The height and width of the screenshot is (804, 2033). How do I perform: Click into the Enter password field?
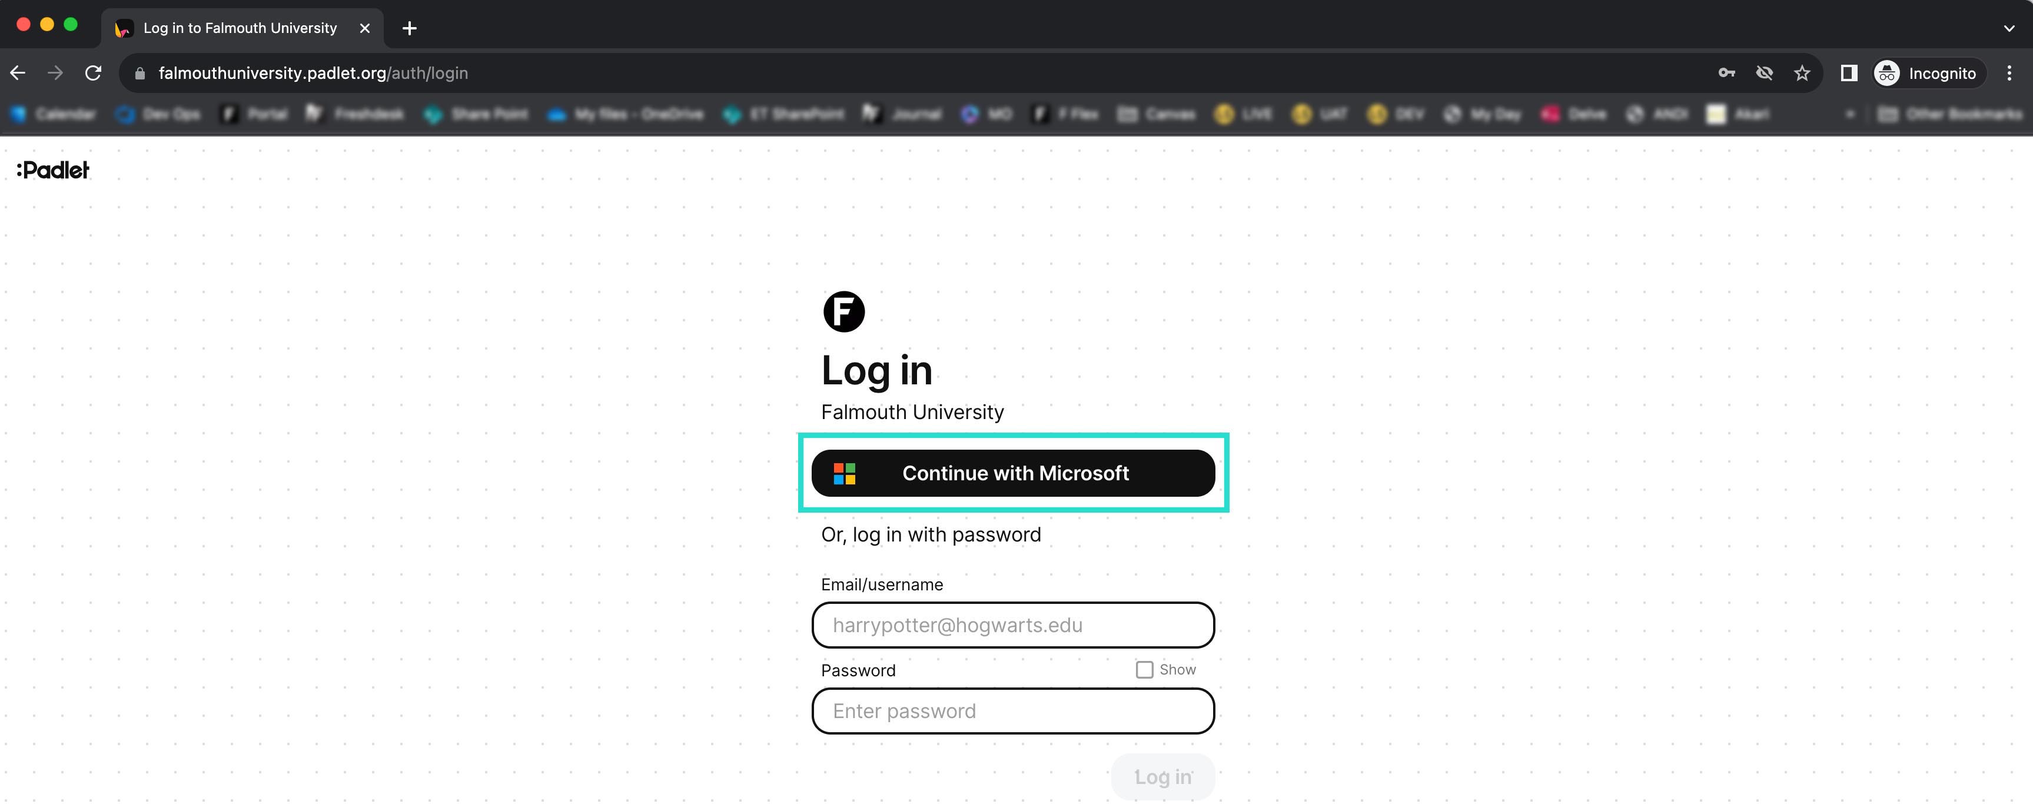tap(1012, 711)
